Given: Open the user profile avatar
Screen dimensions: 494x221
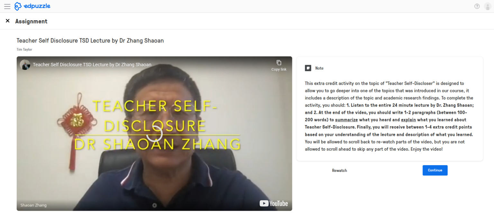Looking at the screenshot, I should (488, 6).
